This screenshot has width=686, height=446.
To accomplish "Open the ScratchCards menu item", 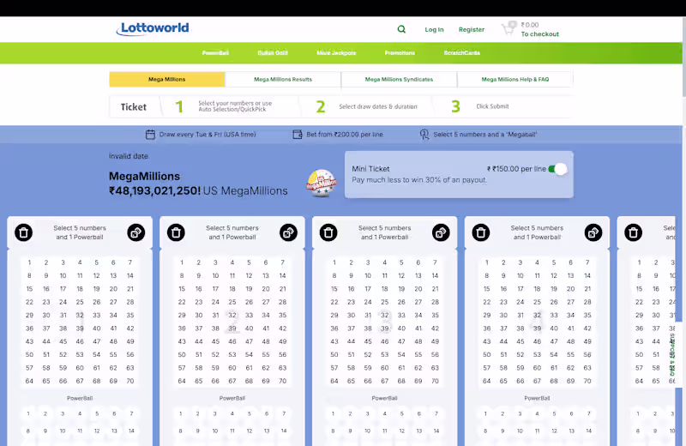I will (462, 53).
